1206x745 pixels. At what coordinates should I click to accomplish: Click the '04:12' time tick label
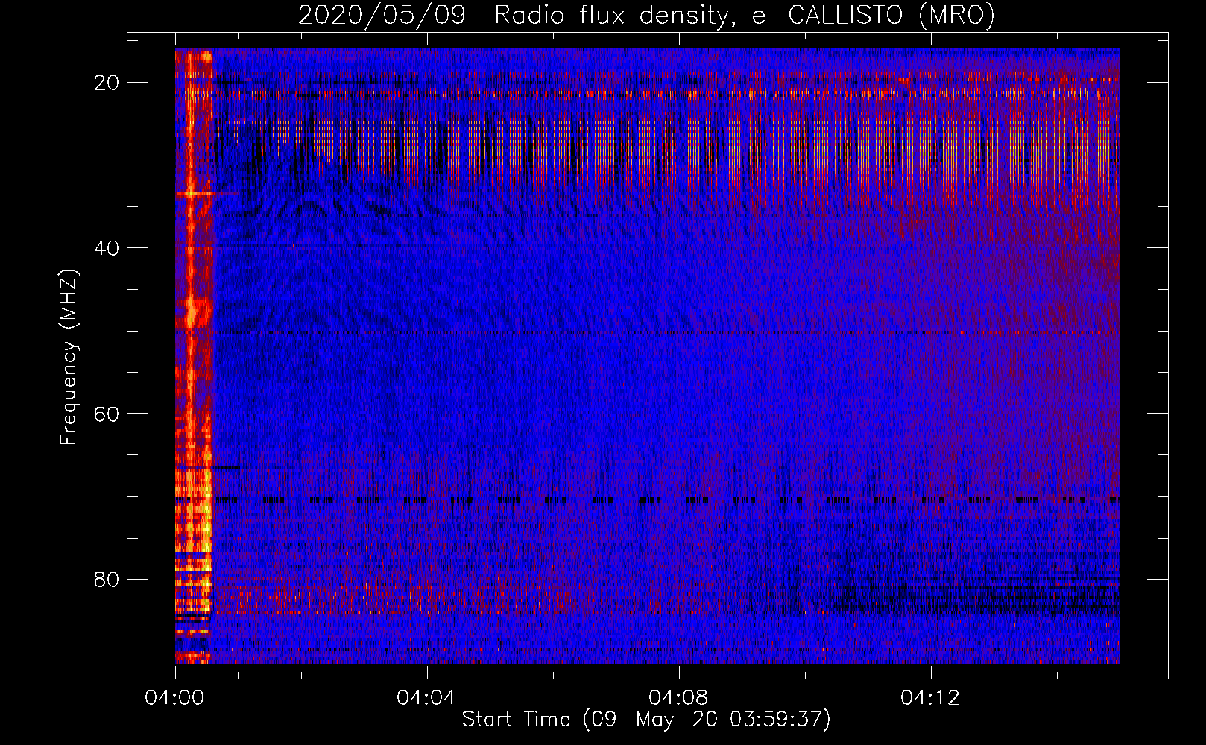[931, 698]
